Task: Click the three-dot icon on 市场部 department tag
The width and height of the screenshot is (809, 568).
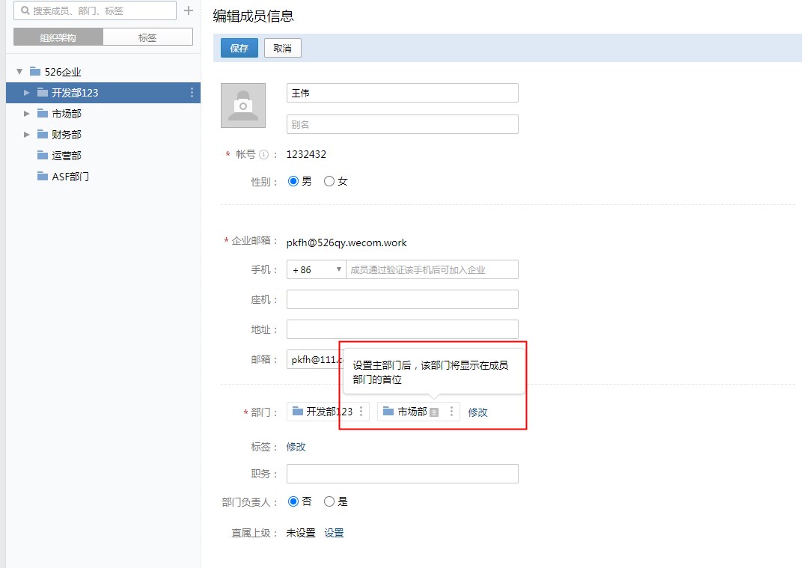Action: (451, 412)
